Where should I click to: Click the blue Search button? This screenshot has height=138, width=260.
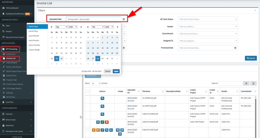pyautogui.click(x=251, y=58)
